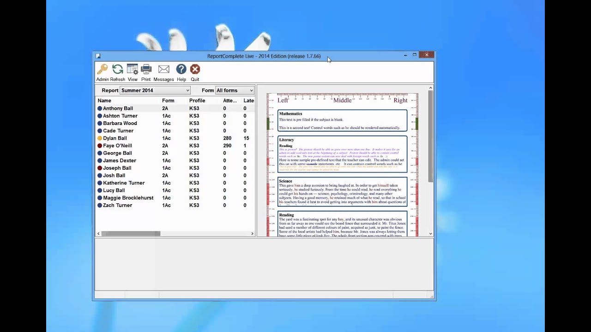Open Help from the toolbar
This screenshot has height=332, width=591.
coord(181,72)
